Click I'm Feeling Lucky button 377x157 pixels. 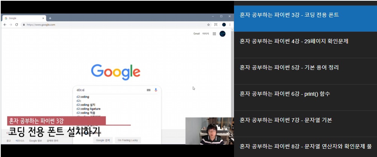pyautogui.click(x=128, y=140)
